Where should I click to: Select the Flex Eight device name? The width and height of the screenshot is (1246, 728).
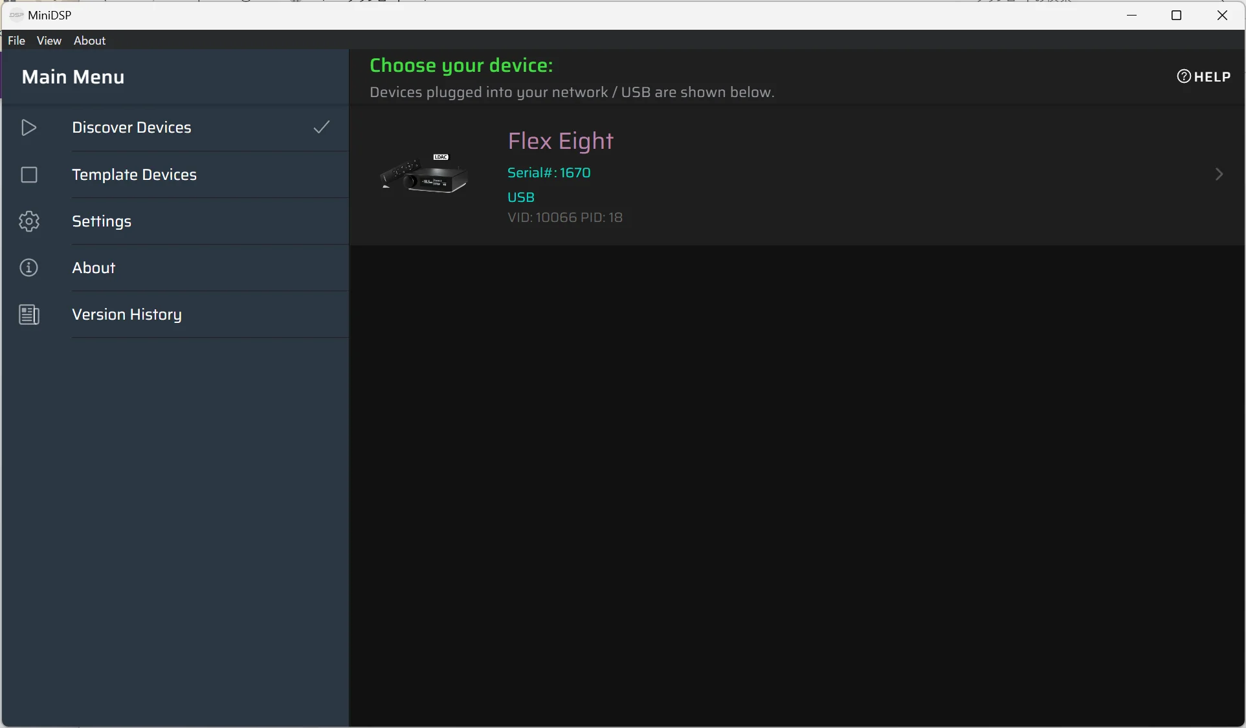pos(561,141)
